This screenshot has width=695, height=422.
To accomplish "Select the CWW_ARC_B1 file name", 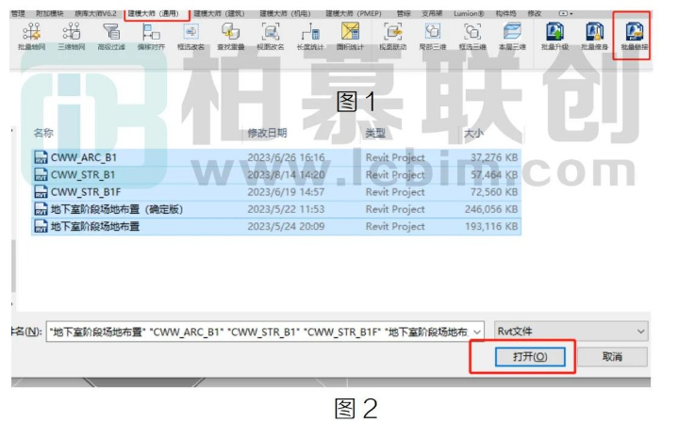I will pyautogui.click(x=84, y=157).
